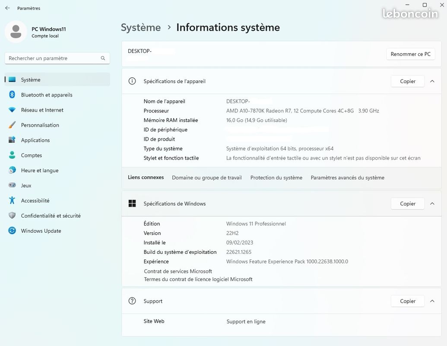Select the 16,0 Go RAM value
Image resolution: width=447 pixels, height=346 pixels.
click(x=257, y=120)
